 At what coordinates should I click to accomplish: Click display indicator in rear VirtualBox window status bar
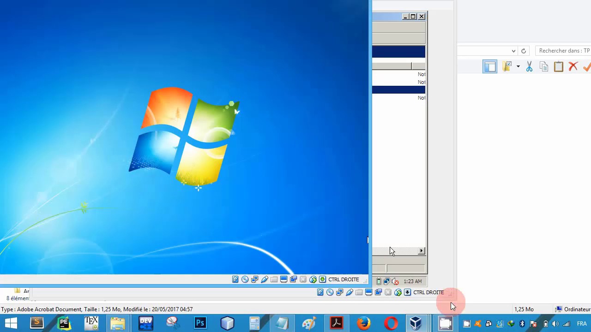(369, 292)
